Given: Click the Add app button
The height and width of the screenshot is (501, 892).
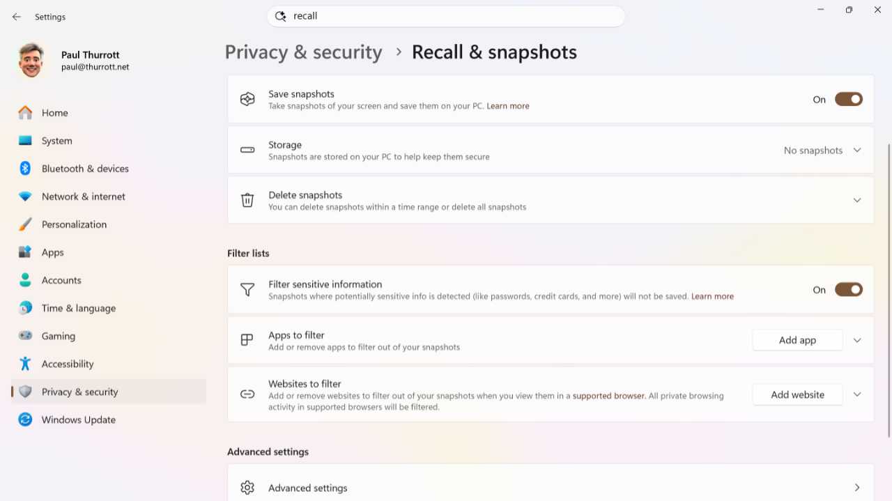Looking at the screenshot, I should click(797, 340).
